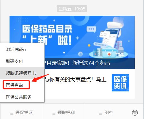Viewport: 144px width, 119px height.
Task: Click the 星期五 19:05 timestamp label
Action: (72, 9)
